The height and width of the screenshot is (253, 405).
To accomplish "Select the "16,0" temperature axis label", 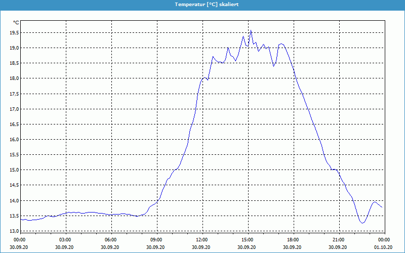I will 15,140.
